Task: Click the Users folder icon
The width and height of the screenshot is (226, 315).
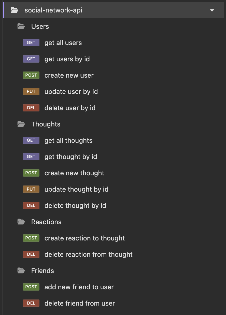Action: click(x=21, y=26)
